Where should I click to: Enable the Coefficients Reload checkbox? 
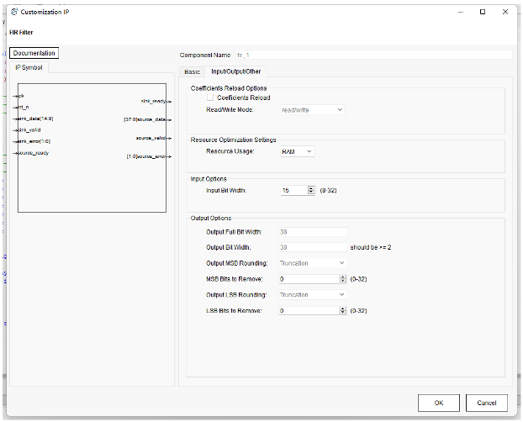tap(210, 98)
